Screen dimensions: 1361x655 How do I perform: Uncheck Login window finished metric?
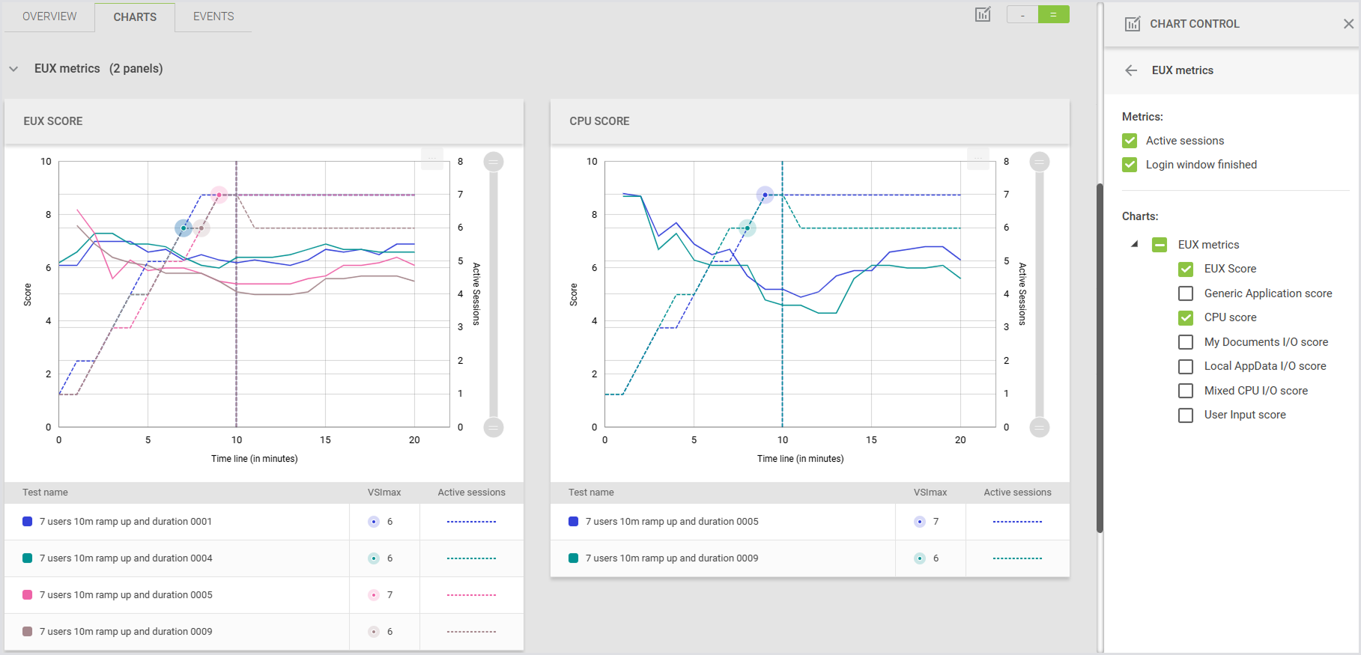click(x=1130, y=165)
